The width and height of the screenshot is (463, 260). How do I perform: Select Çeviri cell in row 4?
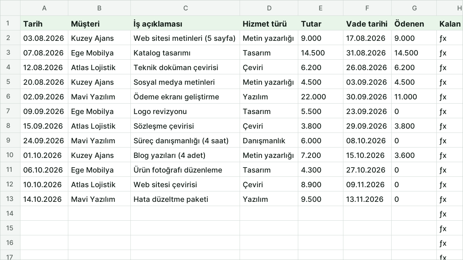[269, 67]
